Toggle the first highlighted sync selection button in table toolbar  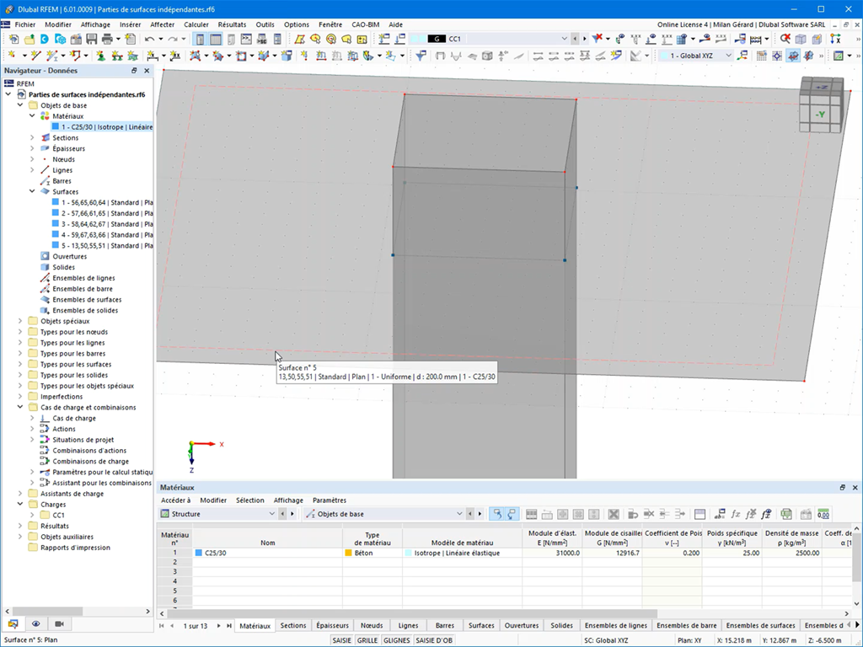coord(497,514)
